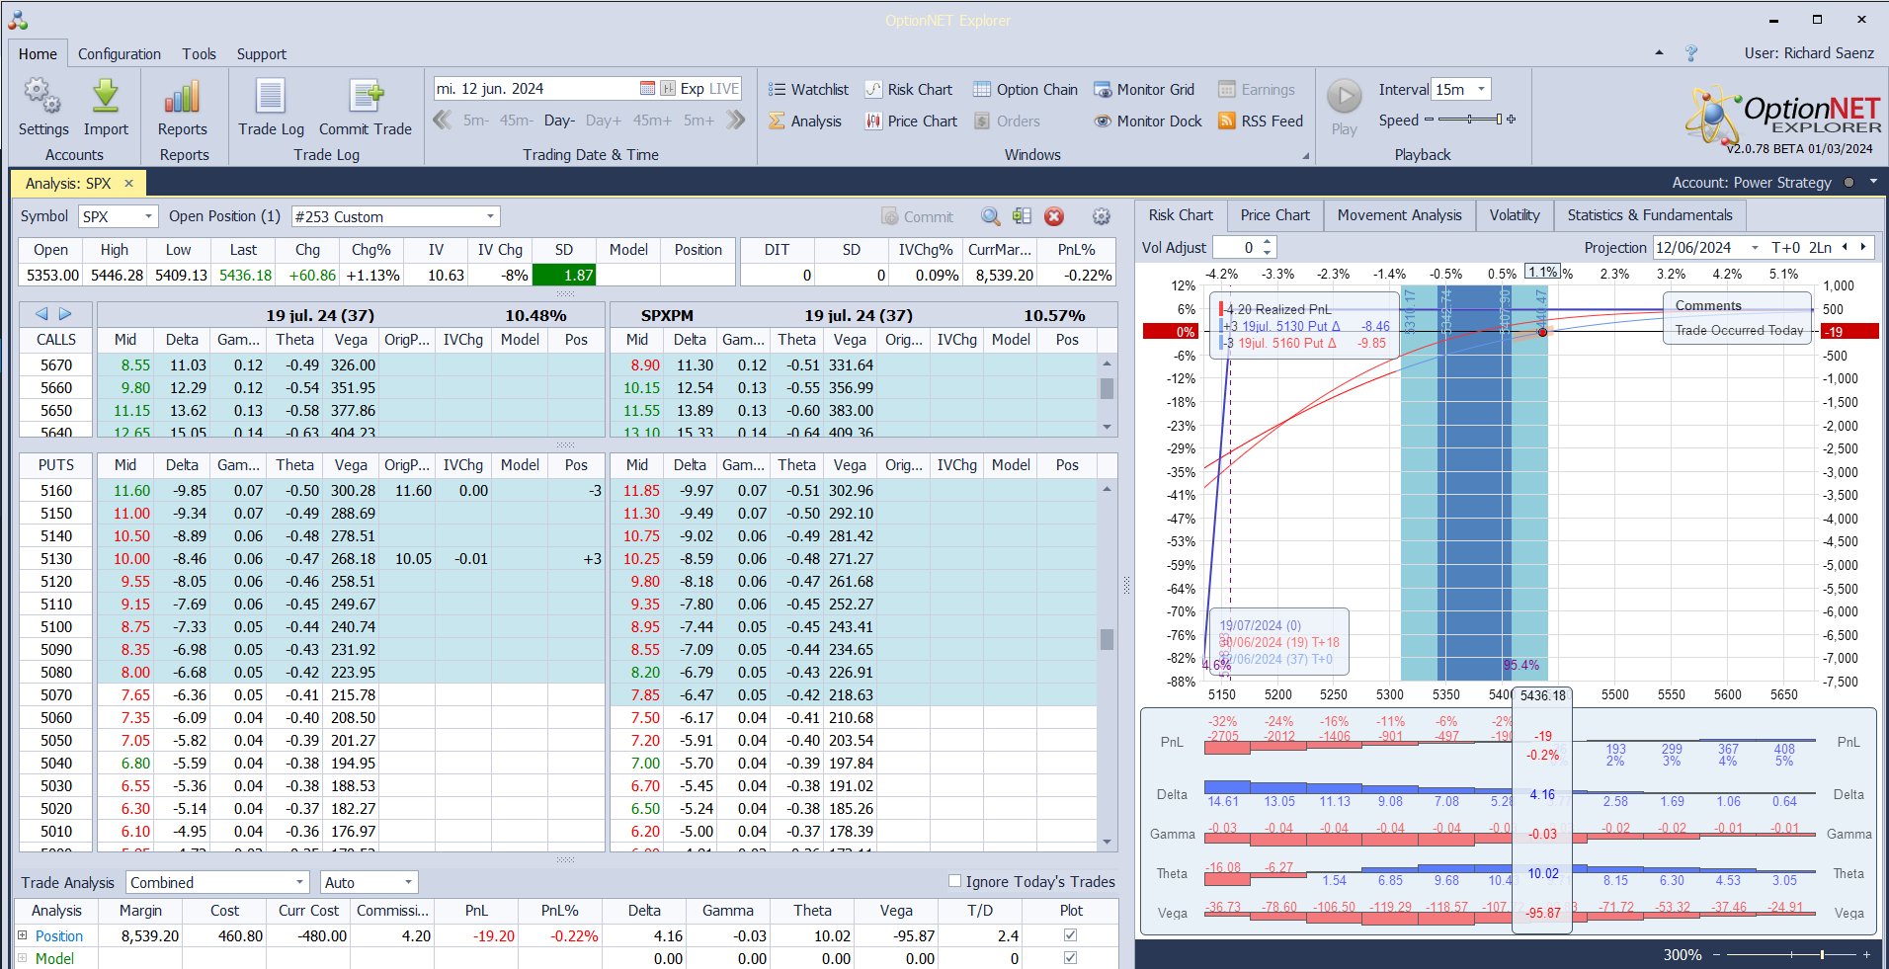Image resolution: width=1889 pixels, height=969 pixels.
Task: Expand the Projection date dropdown
Action: [x=1755, y=248]
